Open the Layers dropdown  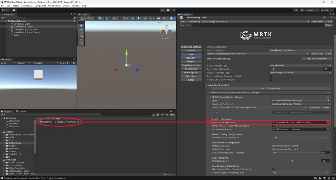click(x=312, y=10)
